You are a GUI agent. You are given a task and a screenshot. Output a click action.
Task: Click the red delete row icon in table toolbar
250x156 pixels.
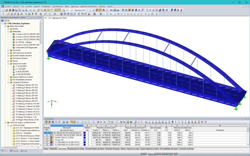pos(98,122)
